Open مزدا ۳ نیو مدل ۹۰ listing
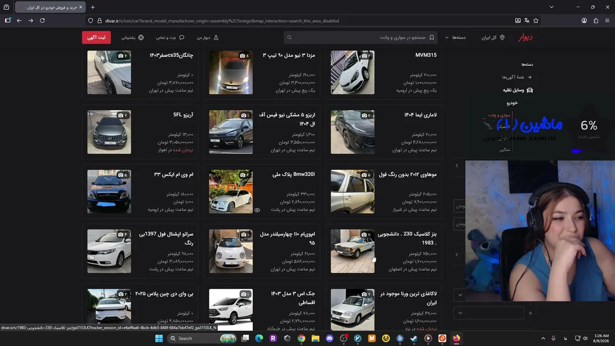This screenshot has width=615, height=346. coord(262,72)
